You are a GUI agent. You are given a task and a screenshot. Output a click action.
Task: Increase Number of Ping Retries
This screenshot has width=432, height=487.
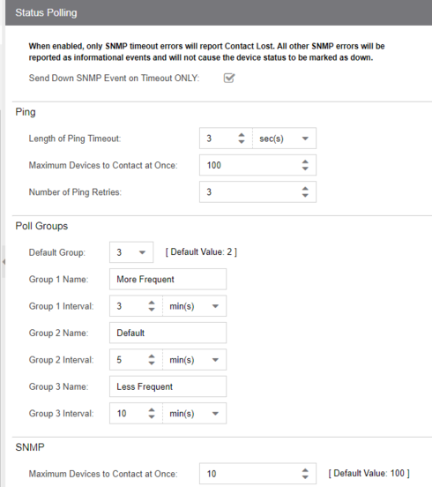pos(305,189)
